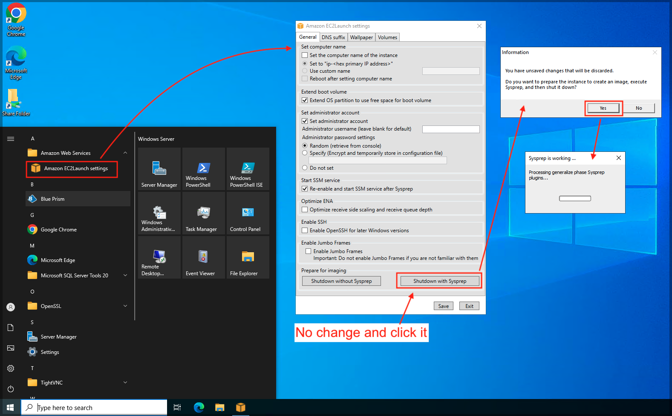
Task: Open the Event Viewer tile
Action: 203,258
